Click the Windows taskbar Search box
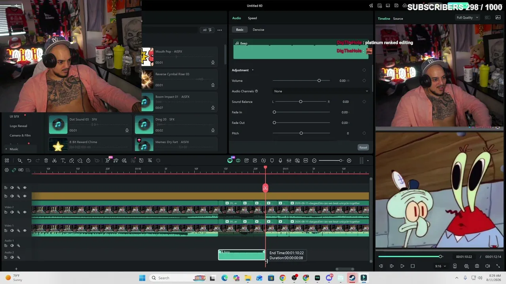 178,278
